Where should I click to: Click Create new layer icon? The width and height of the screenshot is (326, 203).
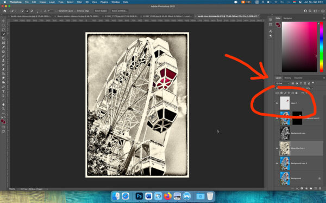(x=316, y=188)
